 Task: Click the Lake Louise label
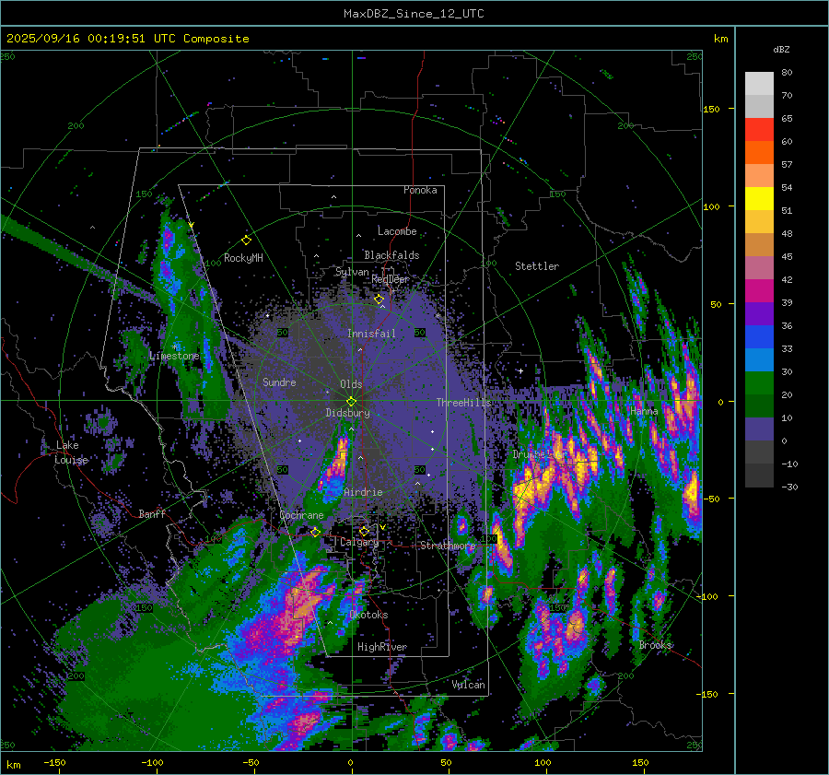[x=71, y=452]
